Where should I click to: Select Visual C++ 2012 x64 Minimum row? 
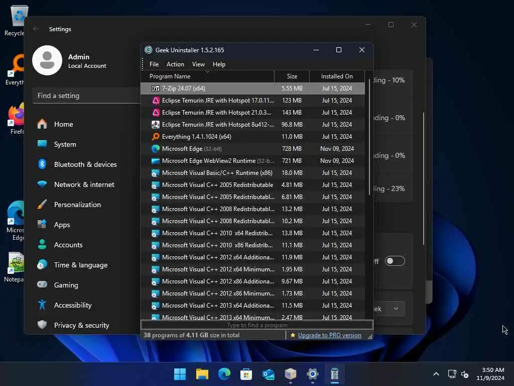point(253,269)
